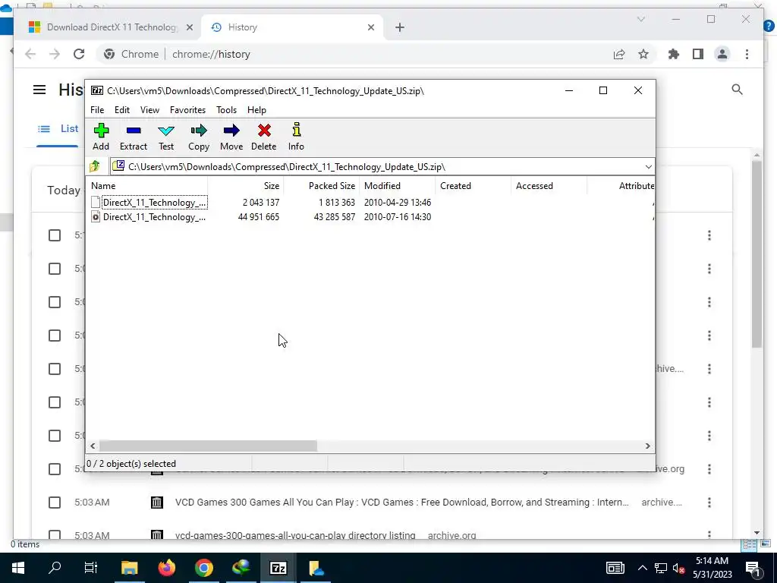Image resolution: width=777 pixels, height=583 pixels.
Task: Sort by the Modified column header
Action: 398,186
